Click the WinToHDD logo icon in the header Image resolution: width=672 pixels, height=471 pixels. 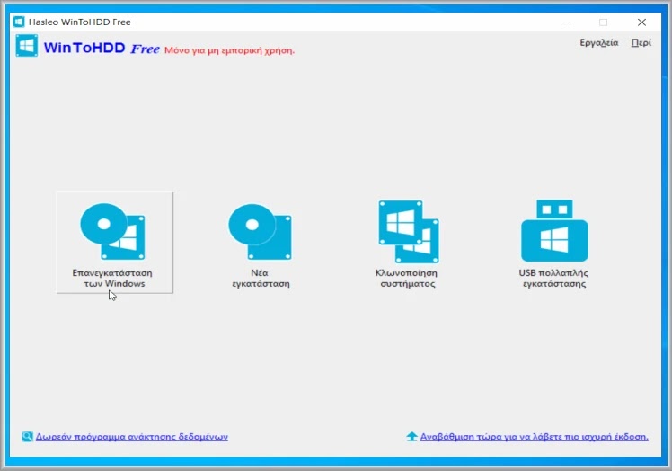[27, 46]
